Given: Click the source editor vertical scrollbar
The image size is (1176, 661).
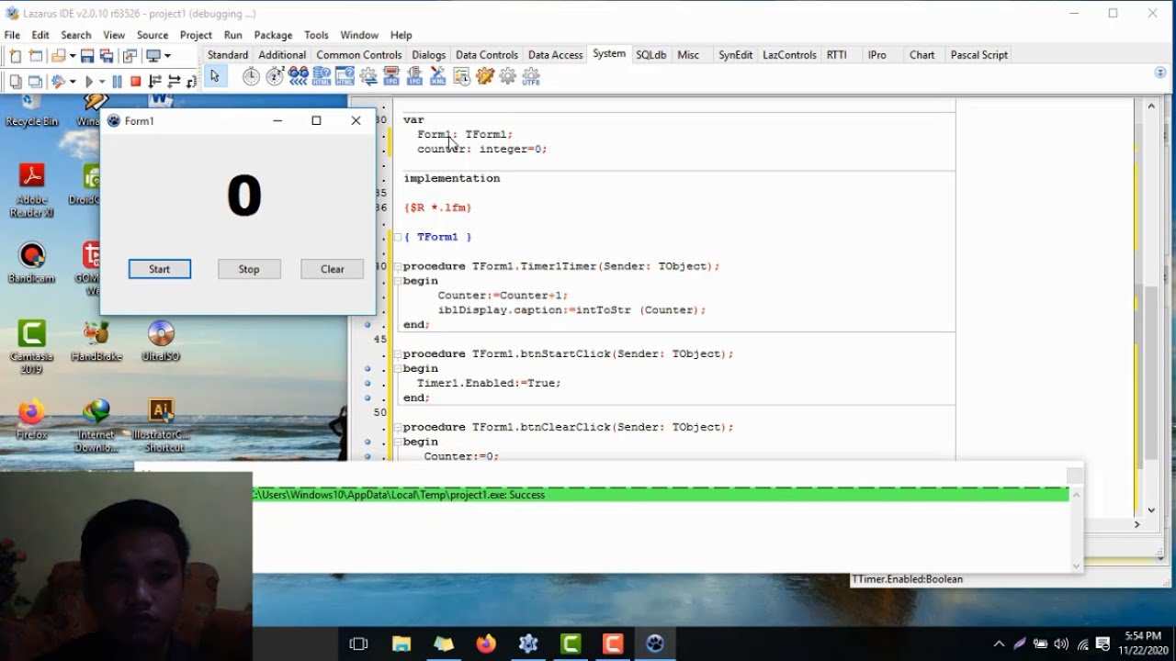Looking at the screenshot, I should point(1151,308).
